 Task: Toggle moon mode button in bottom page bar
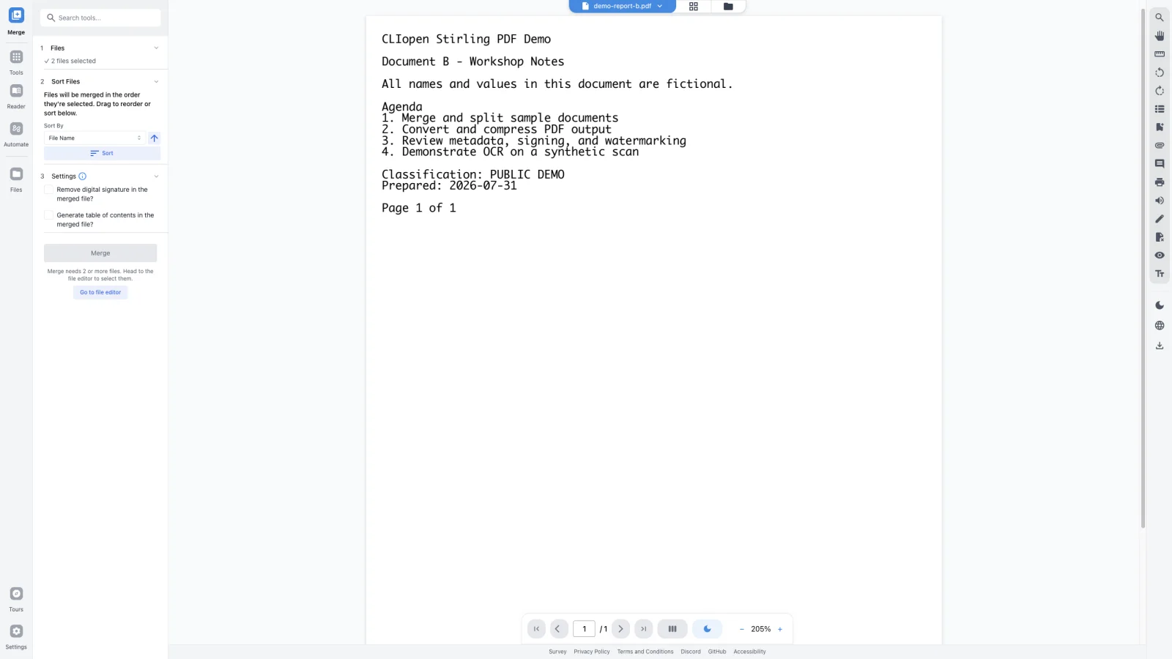[707, 629]
